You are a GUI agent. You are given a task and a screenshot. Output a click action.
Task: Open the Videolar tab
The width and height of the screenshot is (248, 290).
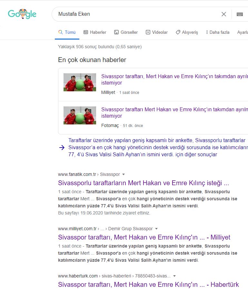(x=157, y=32)
